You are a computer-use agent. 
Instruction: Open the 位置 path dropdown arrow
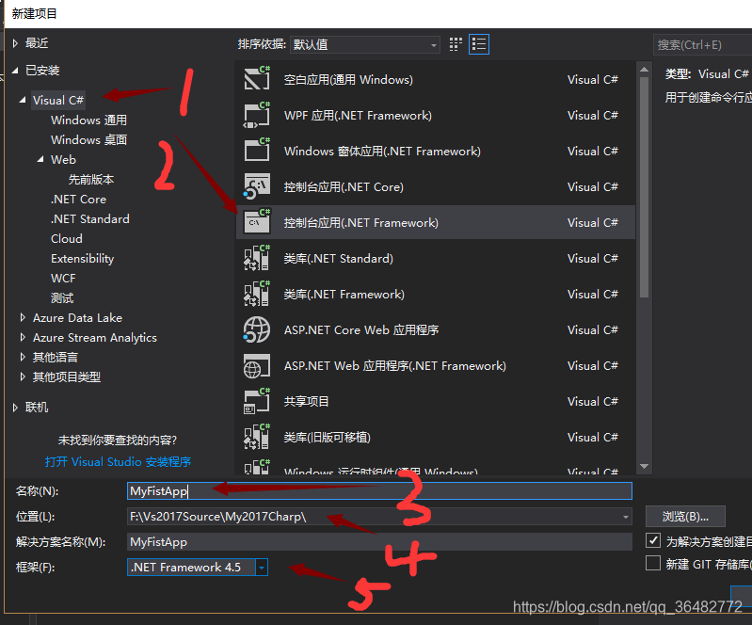tap(625, 517)
